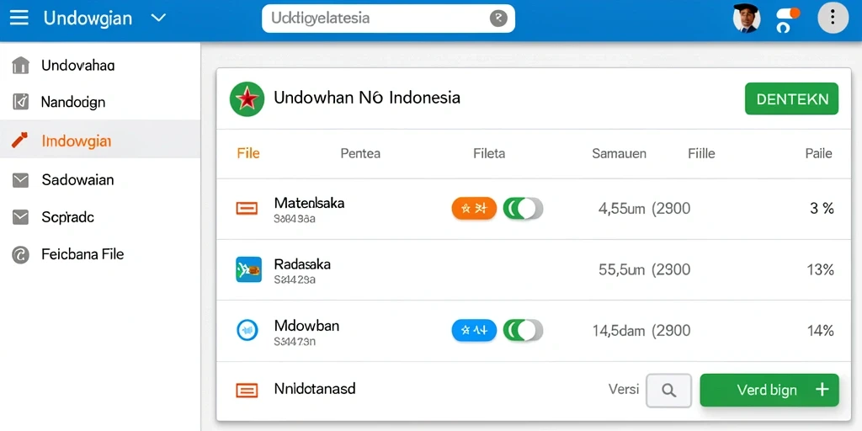
Task: Click the 14% value
Action: coord(820,331)
